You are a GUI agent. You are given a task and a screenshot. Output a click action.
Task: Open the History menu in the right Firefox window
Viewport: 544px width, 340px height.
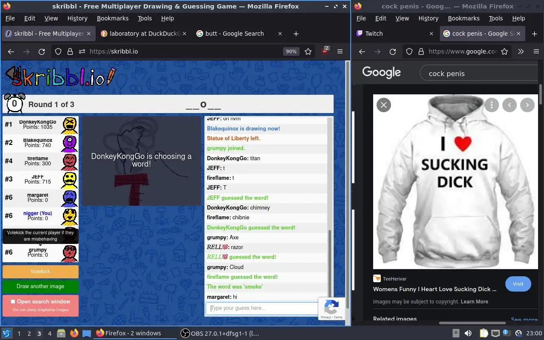pyautogui.click(x=428, y=18)
